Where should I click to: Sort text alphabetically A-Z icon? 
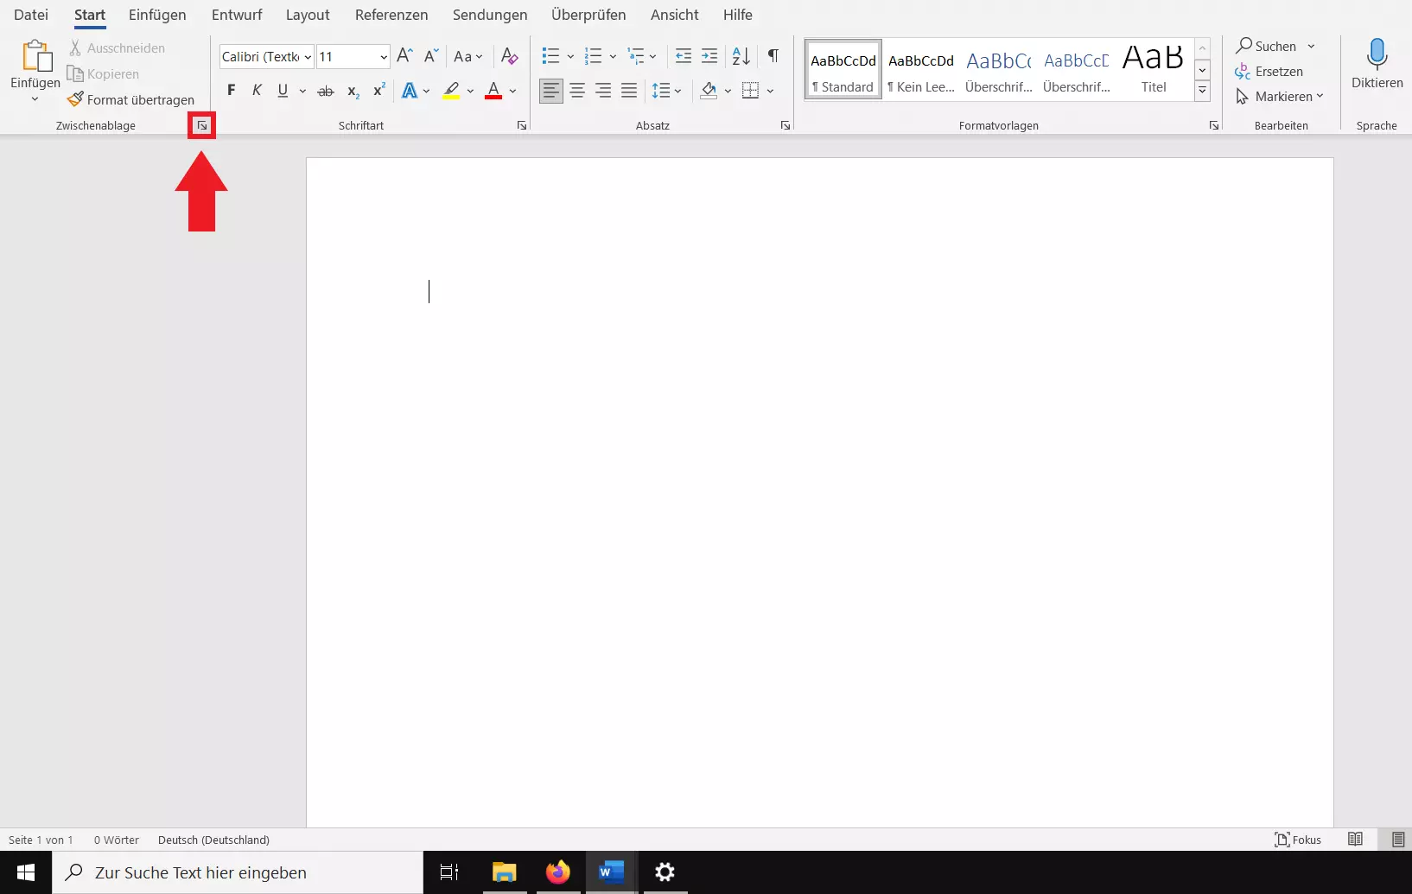tap(741, 56)
